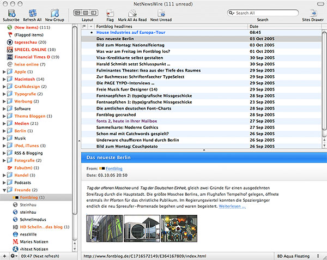Expand the Typografie group

[x=4, y=94]
